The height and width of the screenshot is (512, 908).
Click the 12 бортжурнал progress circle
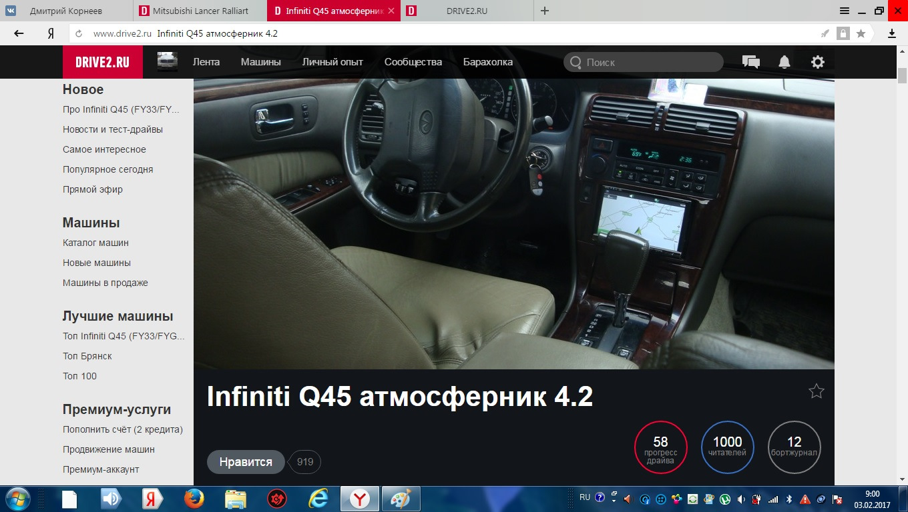coord(794,447)
